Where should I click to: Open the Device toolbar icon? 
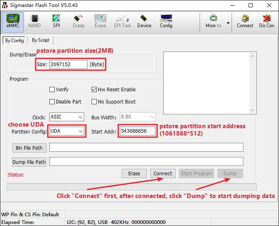[144, 21]
